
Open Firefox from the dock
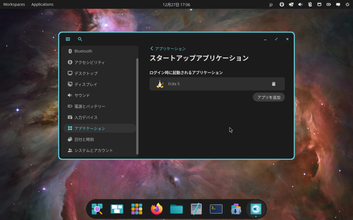(157, 209)
